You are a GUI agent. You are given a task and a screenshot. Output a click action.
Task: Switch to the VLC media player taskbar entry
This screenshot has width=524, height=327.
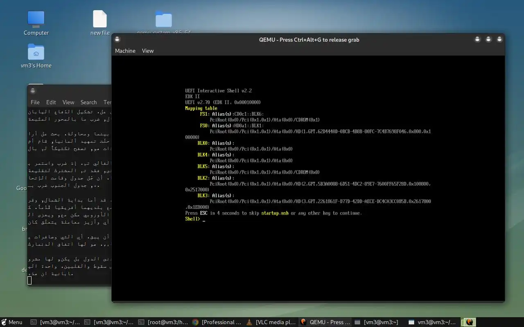(271, 322)
